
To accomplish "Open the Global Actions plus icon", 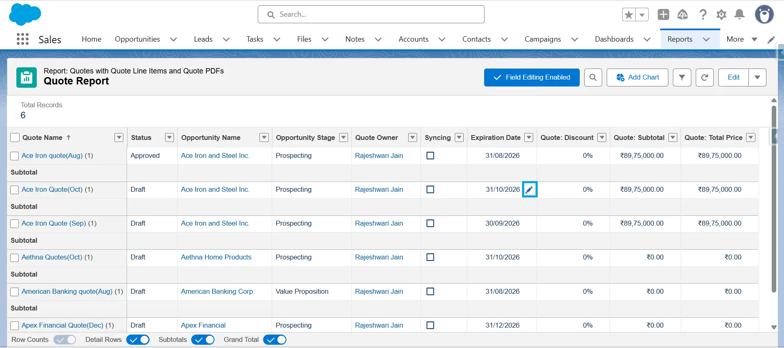I will (663, 15).
